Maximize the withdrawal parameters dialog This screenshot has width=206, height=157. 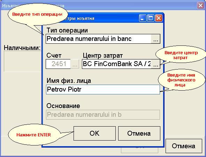pos(151,18)
